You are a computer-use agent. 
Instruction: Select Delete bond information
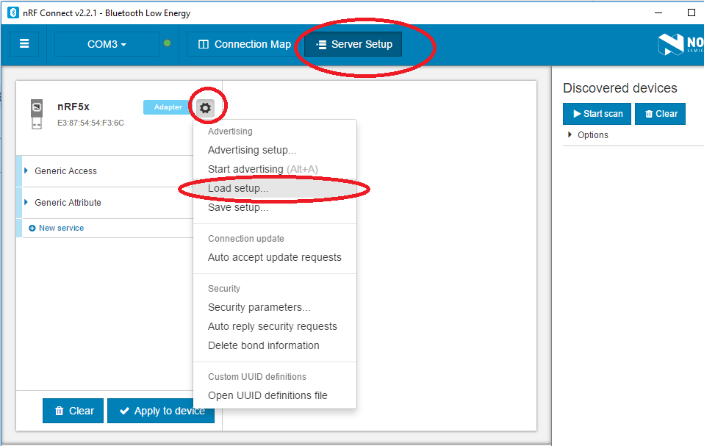[x=275, y=345]
